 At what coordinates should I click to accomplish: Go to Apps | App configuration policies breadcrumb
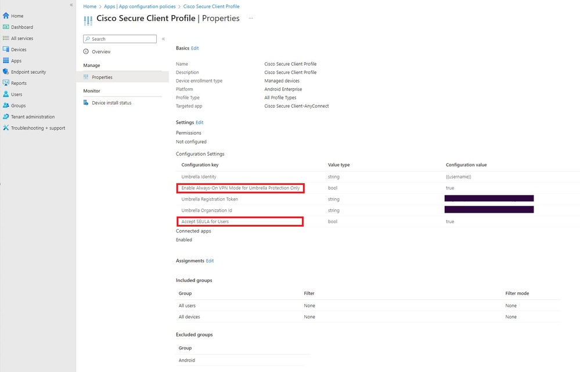140,6
